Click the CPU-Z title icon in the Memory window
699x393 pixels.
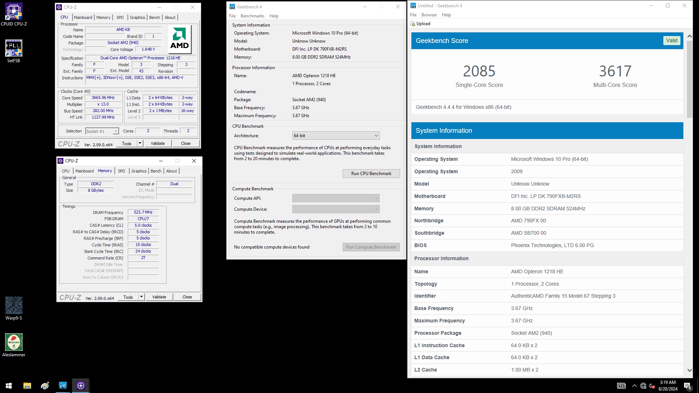61,160
